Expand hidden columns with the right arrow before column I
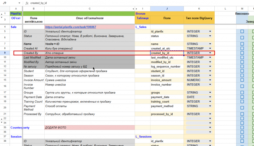The image size is (254, 146). click(x=136, y=9)
